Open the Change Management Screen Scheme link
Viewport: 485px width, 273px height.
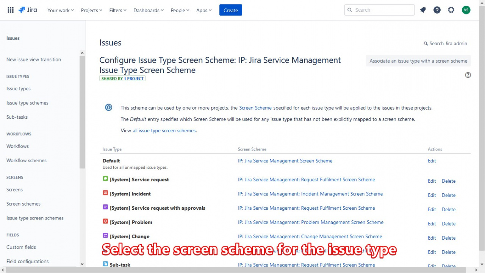coord(310,237)
